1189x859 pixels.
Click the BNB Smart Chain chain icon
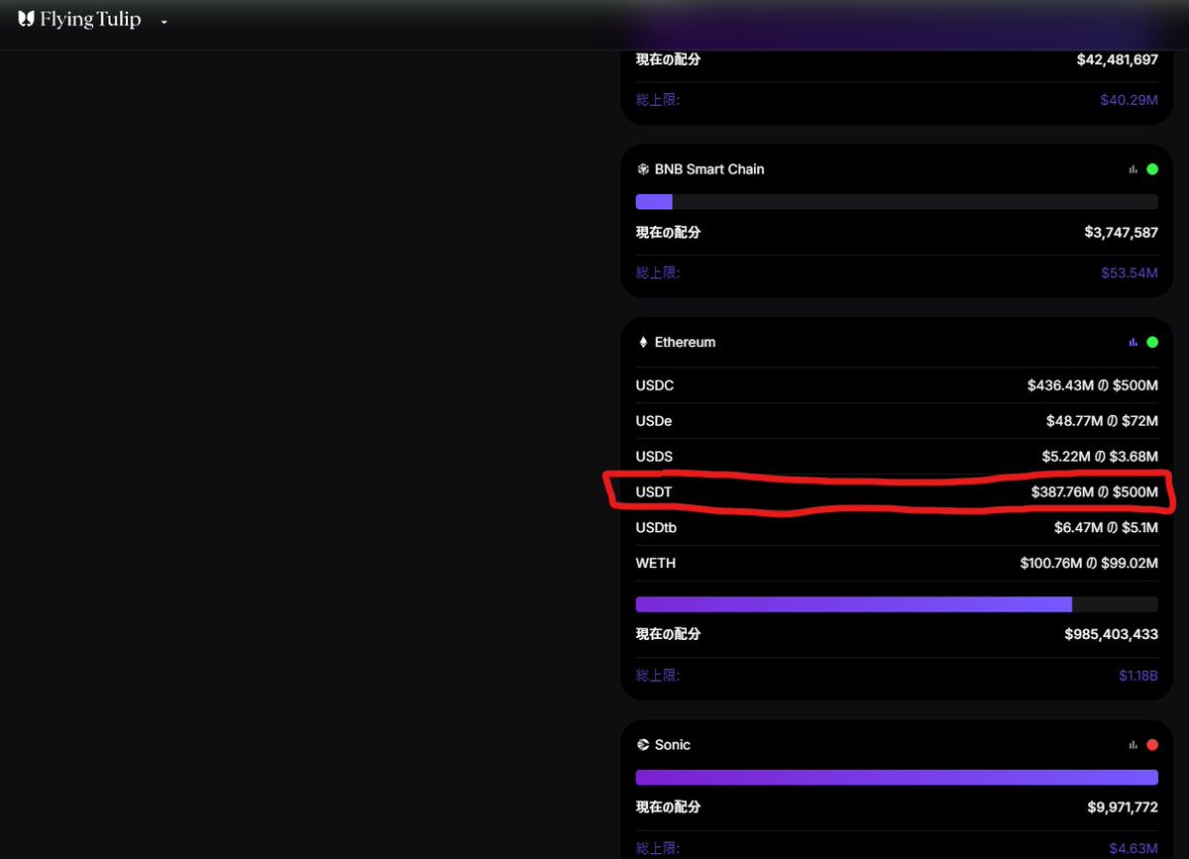[x=642, y=169]
